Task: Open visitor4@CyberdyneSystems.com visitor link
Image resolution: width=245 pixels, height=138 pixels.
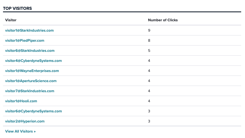Action: pyautogui.click(x=33, y=61)
